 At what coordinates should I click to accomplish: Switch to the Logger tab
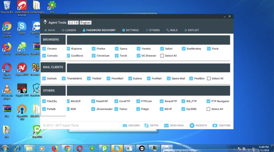[x=69, y=30]
